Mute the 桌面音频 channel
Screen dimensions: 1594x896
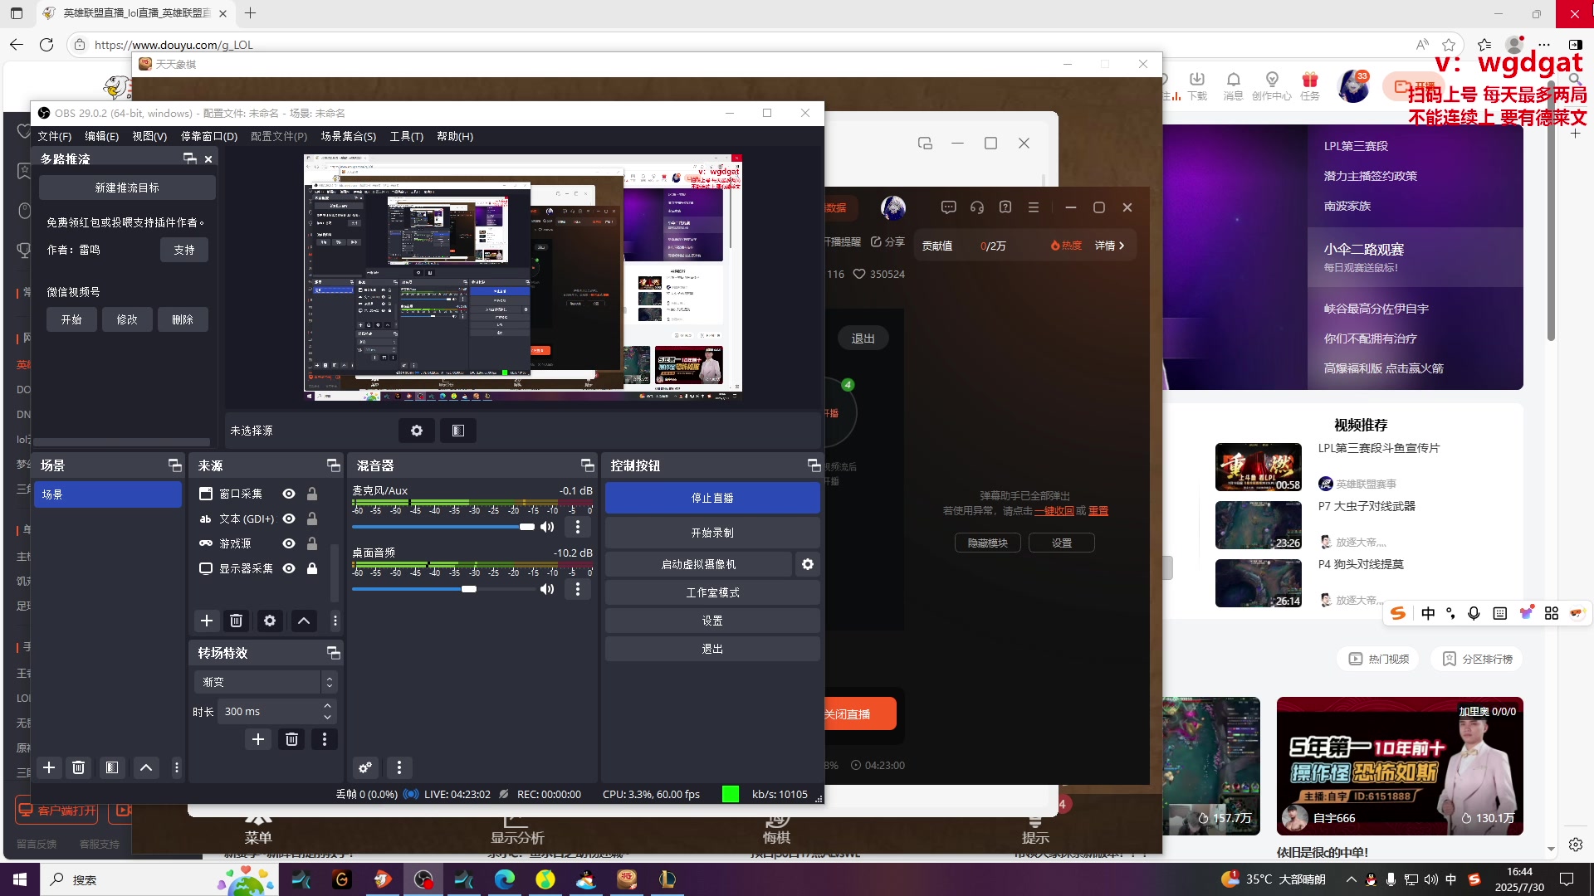point(547,589)
